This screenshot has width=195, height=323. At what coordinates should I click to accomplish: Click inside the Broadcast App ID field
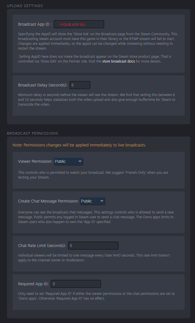click(x=79, y=24)
